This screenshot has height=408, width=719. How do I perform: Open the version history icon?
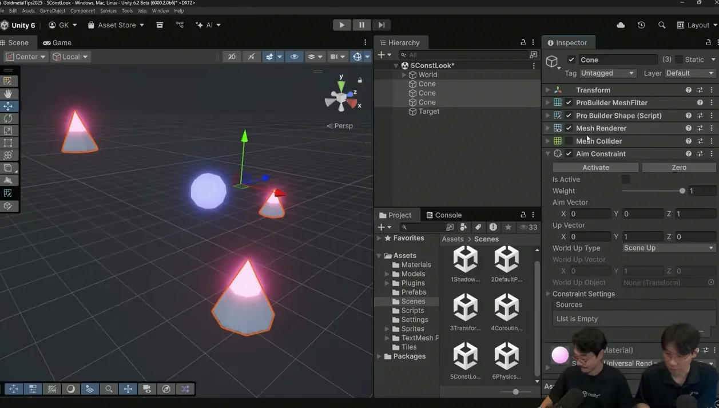[x=641, y=25]
